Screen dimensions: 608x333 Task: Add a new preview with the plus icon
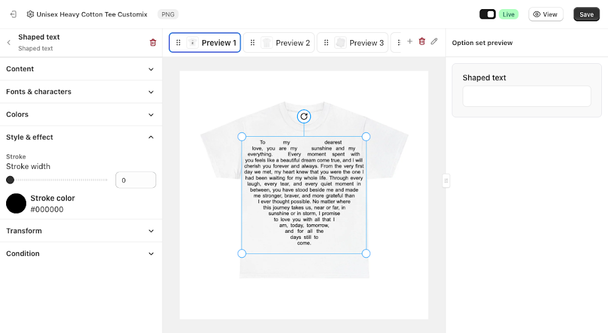tap(409, 41)
